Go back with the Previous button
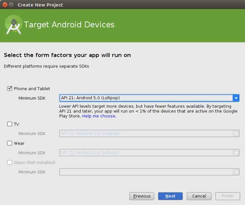The height and width of the screenshot is (205, 245). tap(142, 196)
